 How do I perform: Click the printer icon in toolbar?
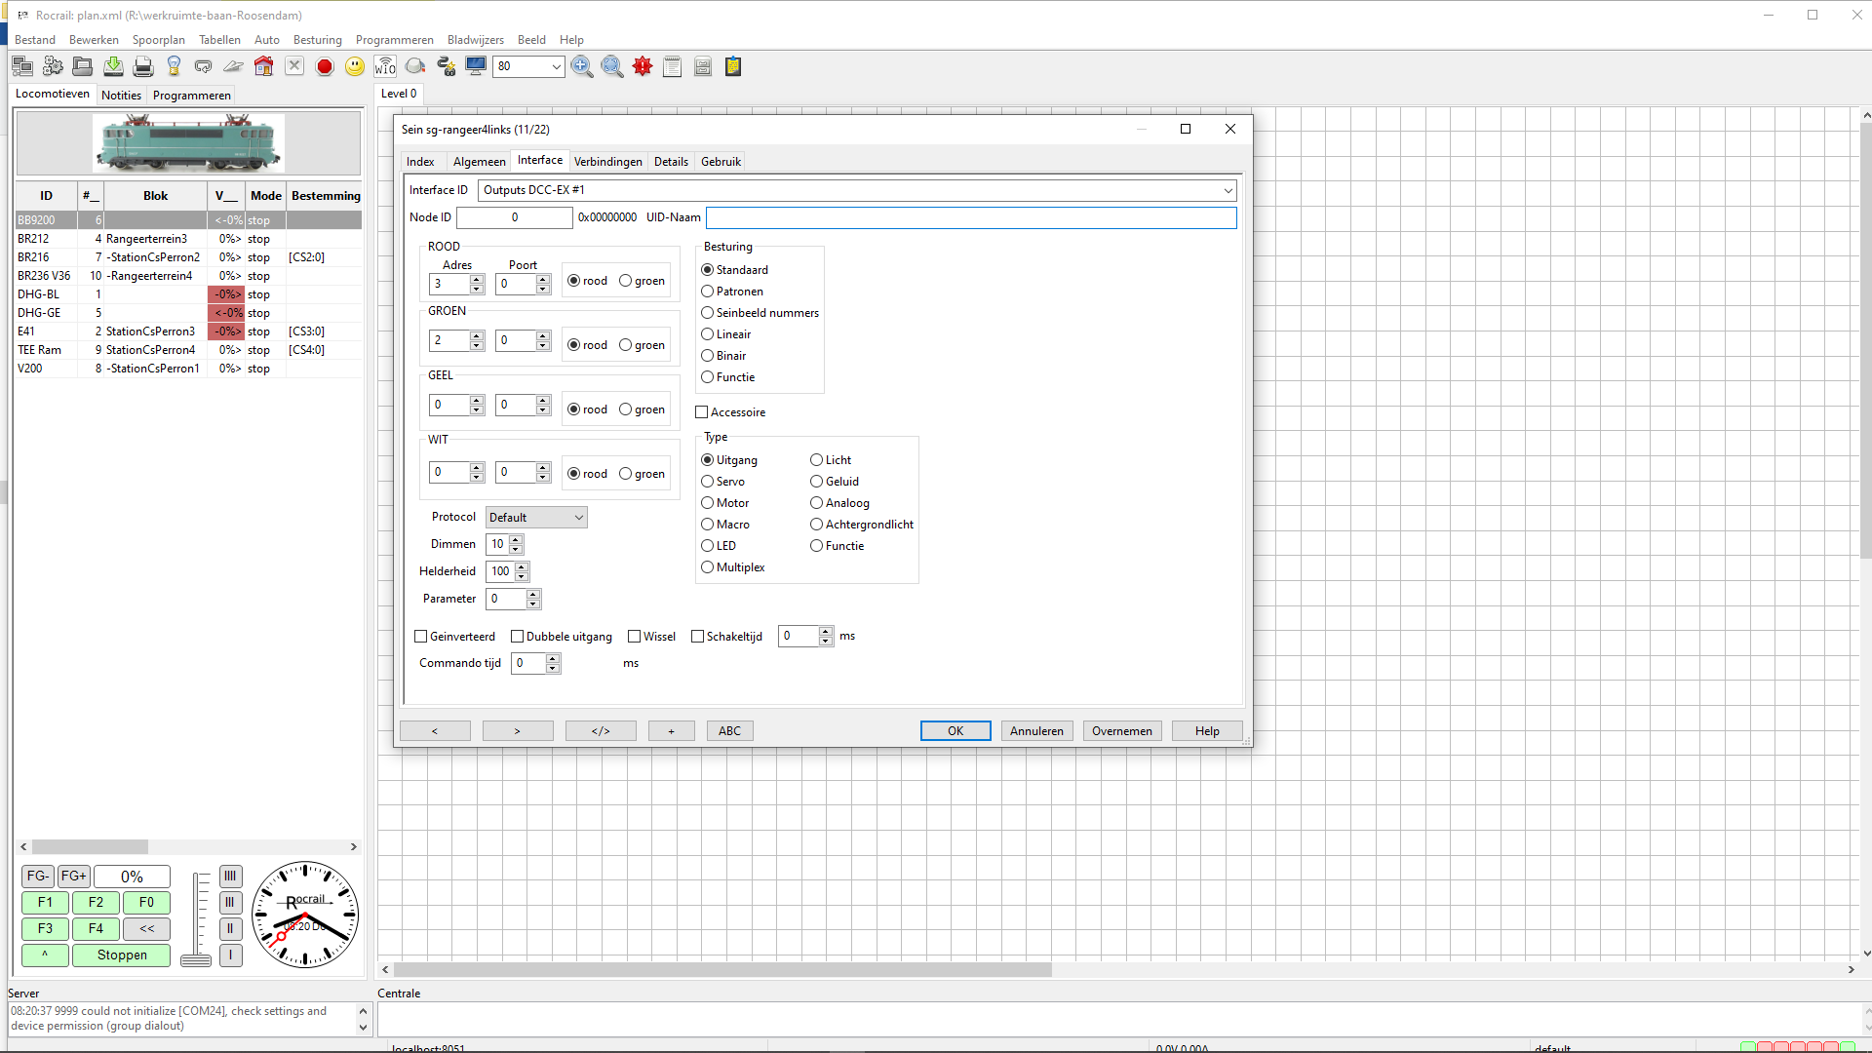(x=143, y=66)
